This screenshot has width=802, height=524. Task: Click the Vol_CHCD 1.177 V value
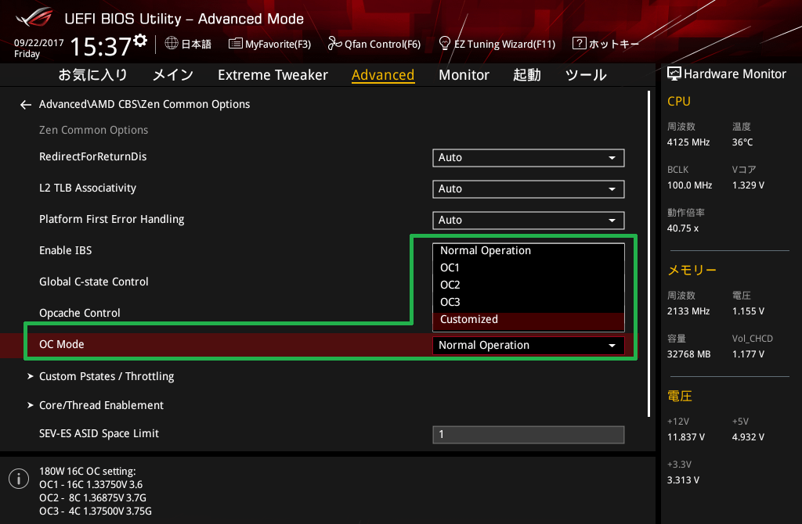pyautogui.click(x=748, y=354)
